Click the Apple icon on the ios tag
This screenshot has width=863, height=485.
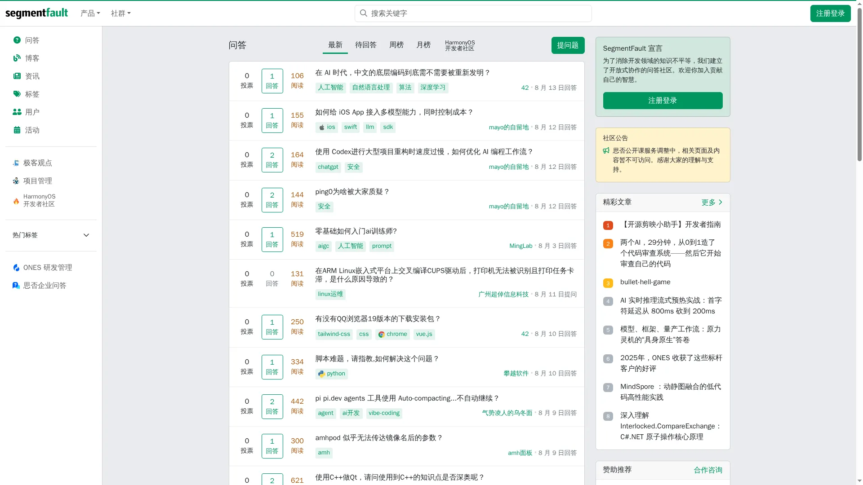(322, 128)
